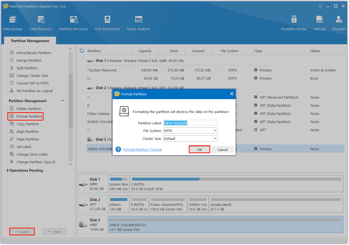
Task: Click sidebar scrollbar down arrow
Action: 71,164
